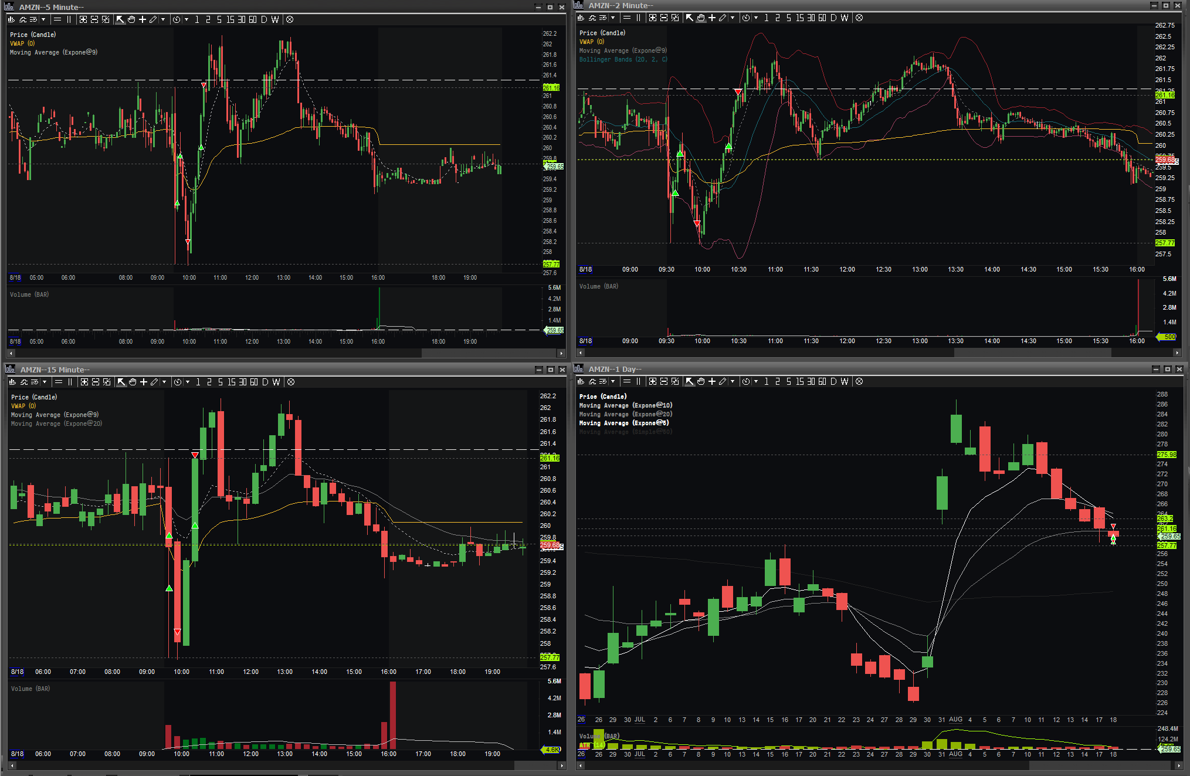Image resolution: width=1190 pixels, height=776 pixels.
Task: Toggle Moving Average Simple@50 in 1 Day chart
Action: pos(626,432)
